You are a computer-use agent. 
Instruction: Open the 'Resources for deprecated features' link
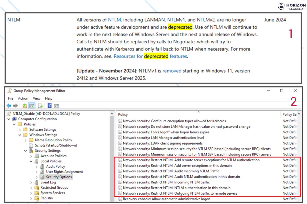point(150,56)
